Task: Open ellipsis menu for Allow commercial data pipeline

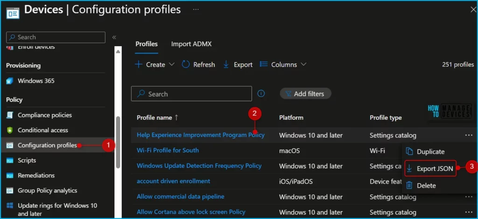Action: tap(469, 197)
